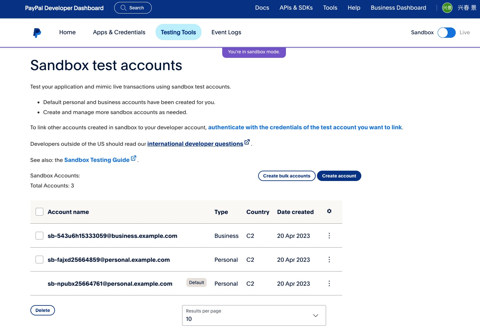Click the Type column header
The image size is (480, 330).
point(221,212)
